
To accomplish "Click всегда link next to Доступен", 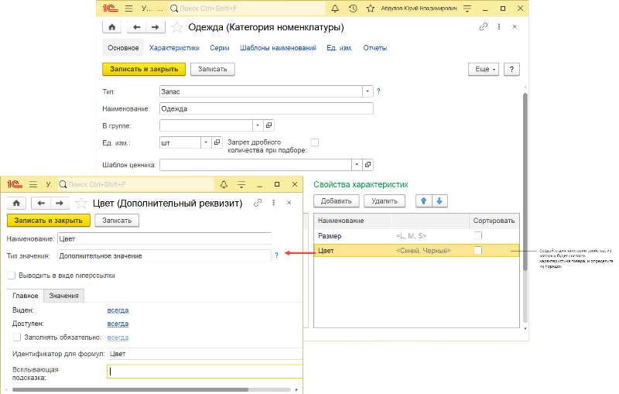I will 118,324.
